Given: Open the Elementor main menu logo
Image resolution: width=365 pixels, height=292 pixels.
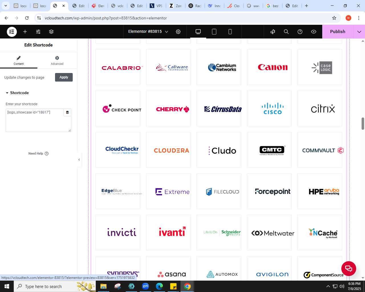Looking at the screenshot, I should [x=12, y=32].
